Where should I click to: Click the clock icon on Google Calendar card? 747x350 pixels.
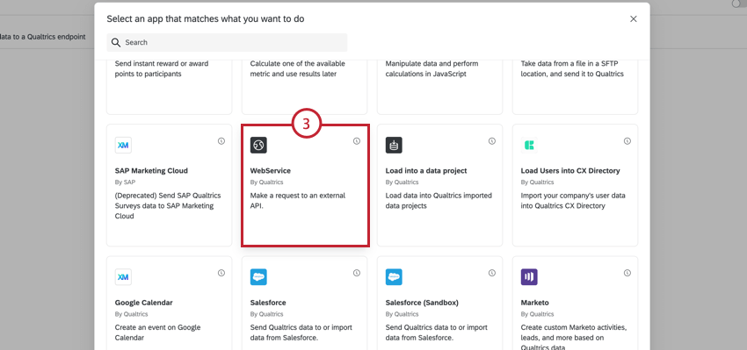point(221,273)
